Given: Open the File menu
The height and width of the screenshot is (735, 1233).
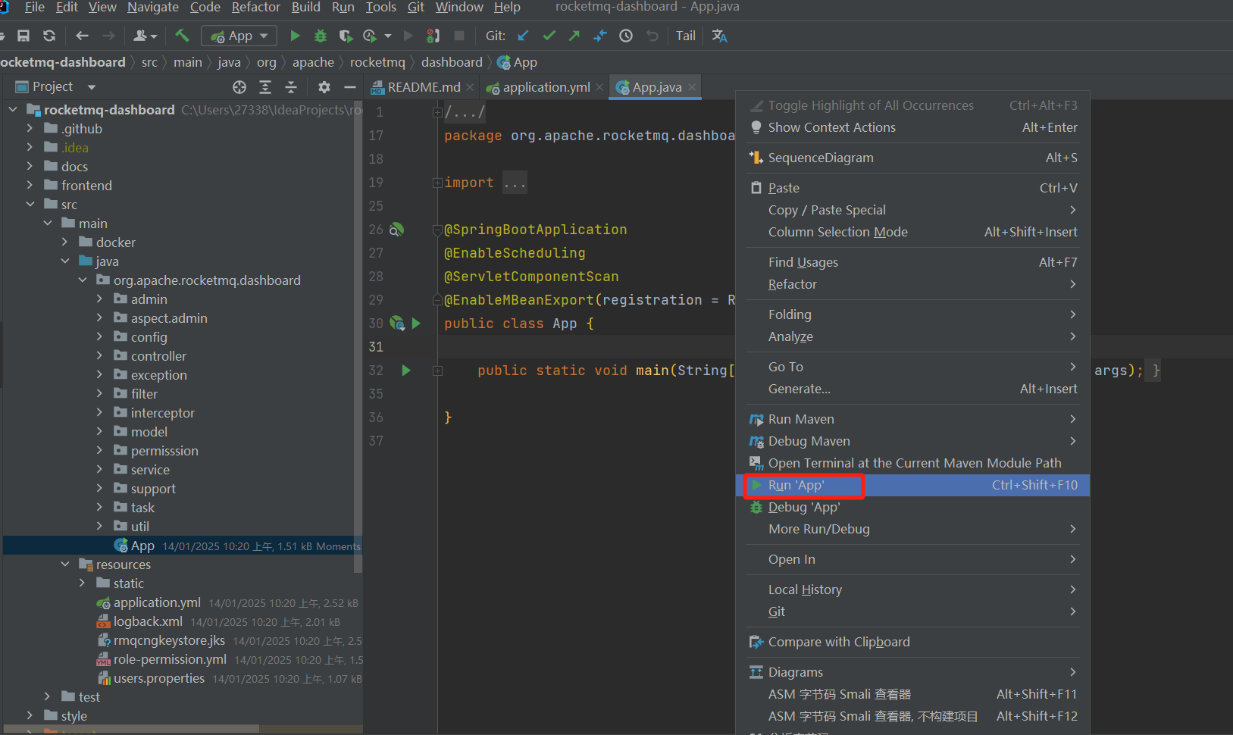Looking at the screenshot, I should tap(35, 7).
